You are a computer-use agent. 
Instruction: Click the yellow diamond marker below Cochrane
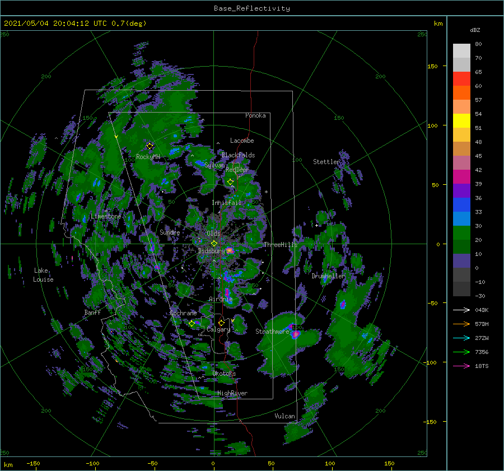coord(192,324)
